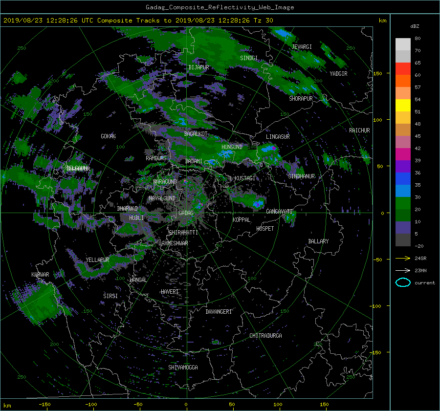Click the GADAG radar center label
Image resolution: width=440 pixels, height=411 pixels.
click(x=186, y=213)
